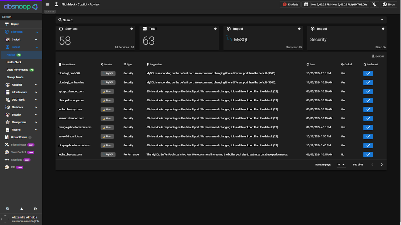The width and height of the screenshot is (401, 225).
Task: Toggle confirmed for pitaya.gabrieltomazini.com
Action: (x=368, y=145)
